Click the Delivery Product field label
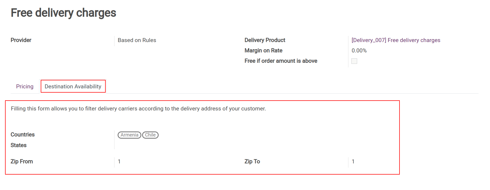 (x=265, y=40)
